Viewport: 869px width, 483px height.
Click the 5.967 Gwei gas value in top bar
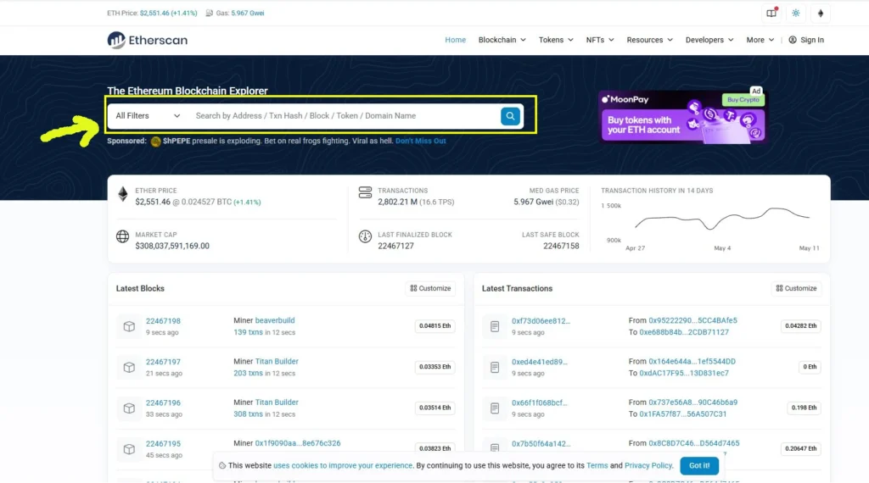click(248, 13)
